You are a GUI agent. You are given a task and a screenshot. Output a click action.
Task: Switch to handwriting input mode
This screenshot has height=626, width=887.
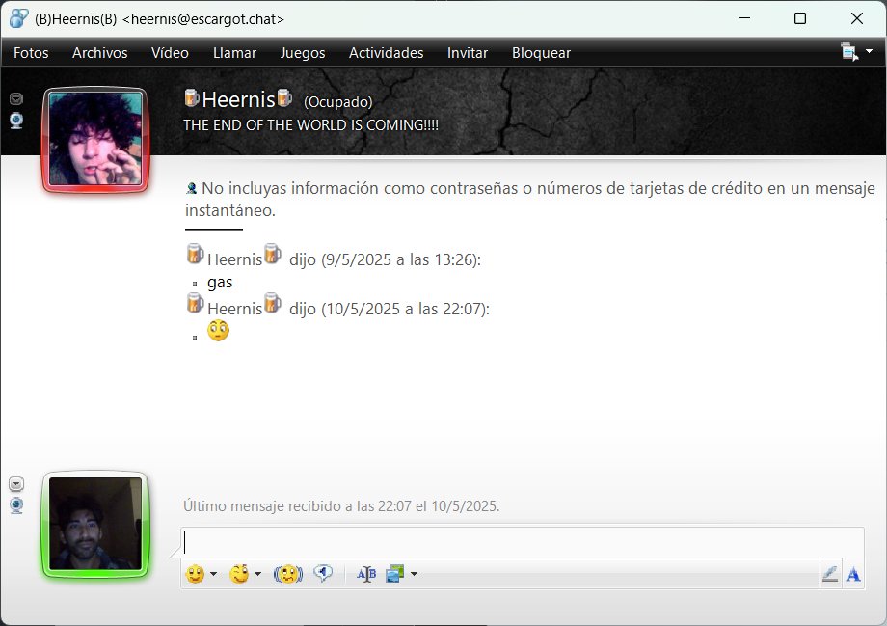click(830, 573)
